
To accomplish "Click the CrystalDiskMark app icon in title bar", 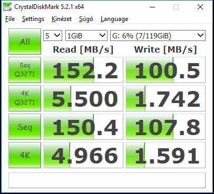I will [7, 7].
